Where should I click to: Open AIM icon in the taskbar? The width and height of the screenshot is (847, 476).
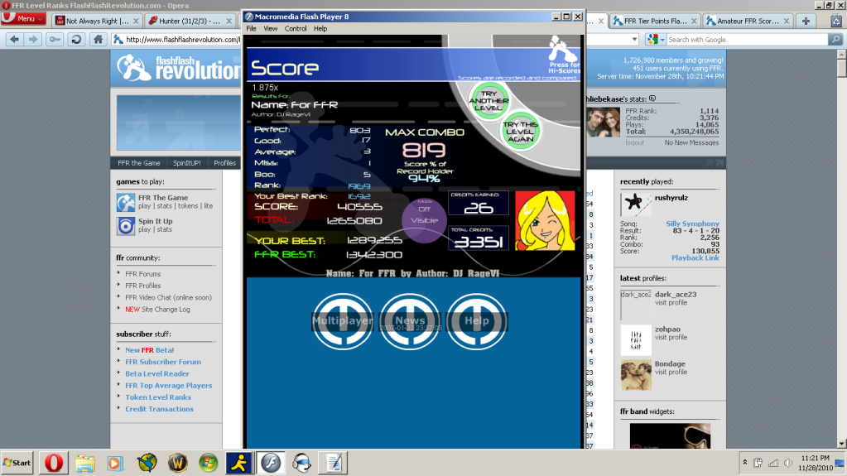tap(238, 462)
